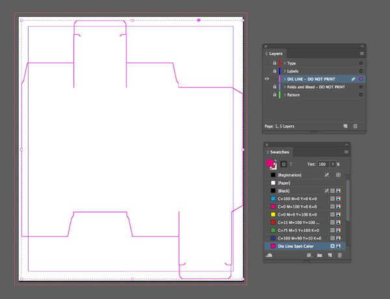Unlock the Type layer
Viewport: 390px width, 299px height.
(x=274, y=64)
